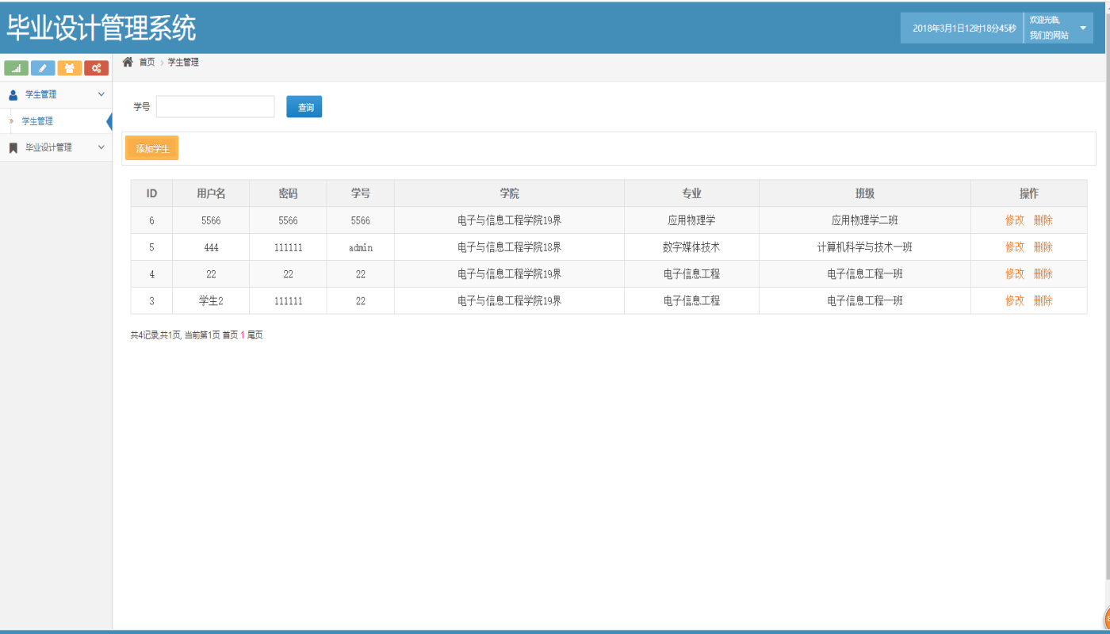Click the 添加学生 button
Screen dimensions: 1110x634
pos(152,148)
